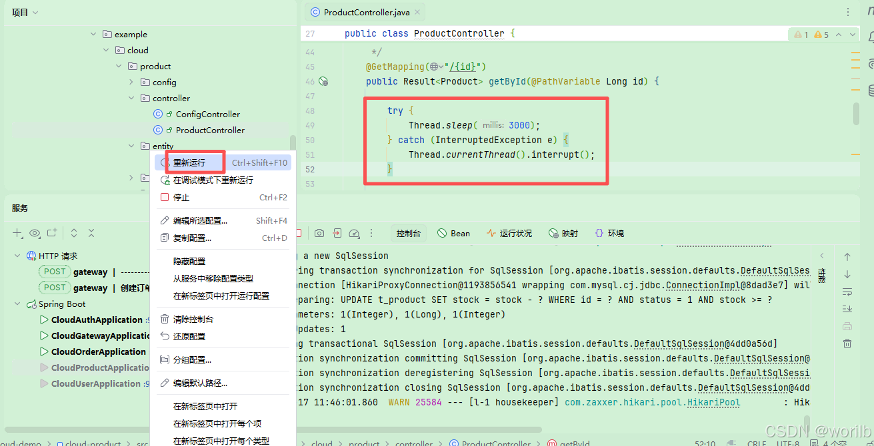Screen dimensions: 874x446
Task: Select CloudUserApplication service
Action: click(96, 383)
